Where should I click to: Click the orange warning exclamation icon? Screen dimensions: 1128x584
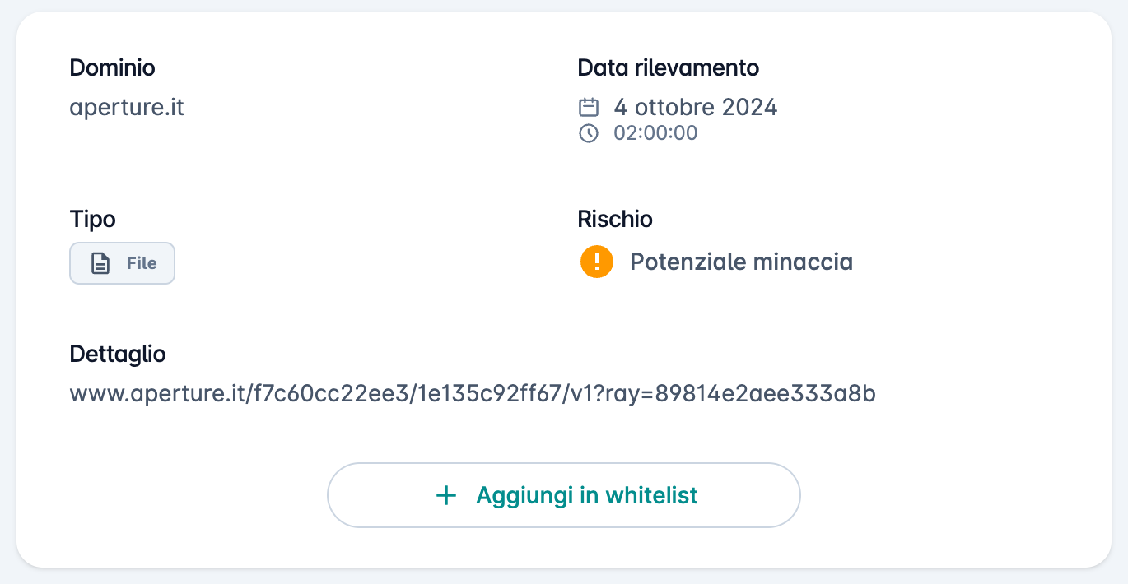(x=597, y=262)
